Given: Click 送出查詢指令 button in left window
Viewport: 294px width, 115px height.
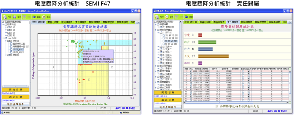Looking at the screenshot, I should click(16, 104).
